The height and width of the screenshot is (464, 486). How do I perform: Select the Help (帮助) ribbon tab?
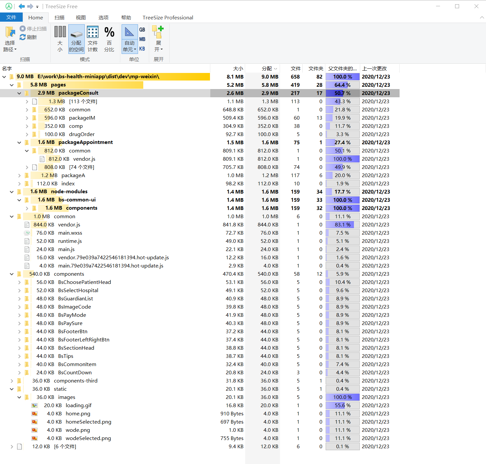coord(126,17)
